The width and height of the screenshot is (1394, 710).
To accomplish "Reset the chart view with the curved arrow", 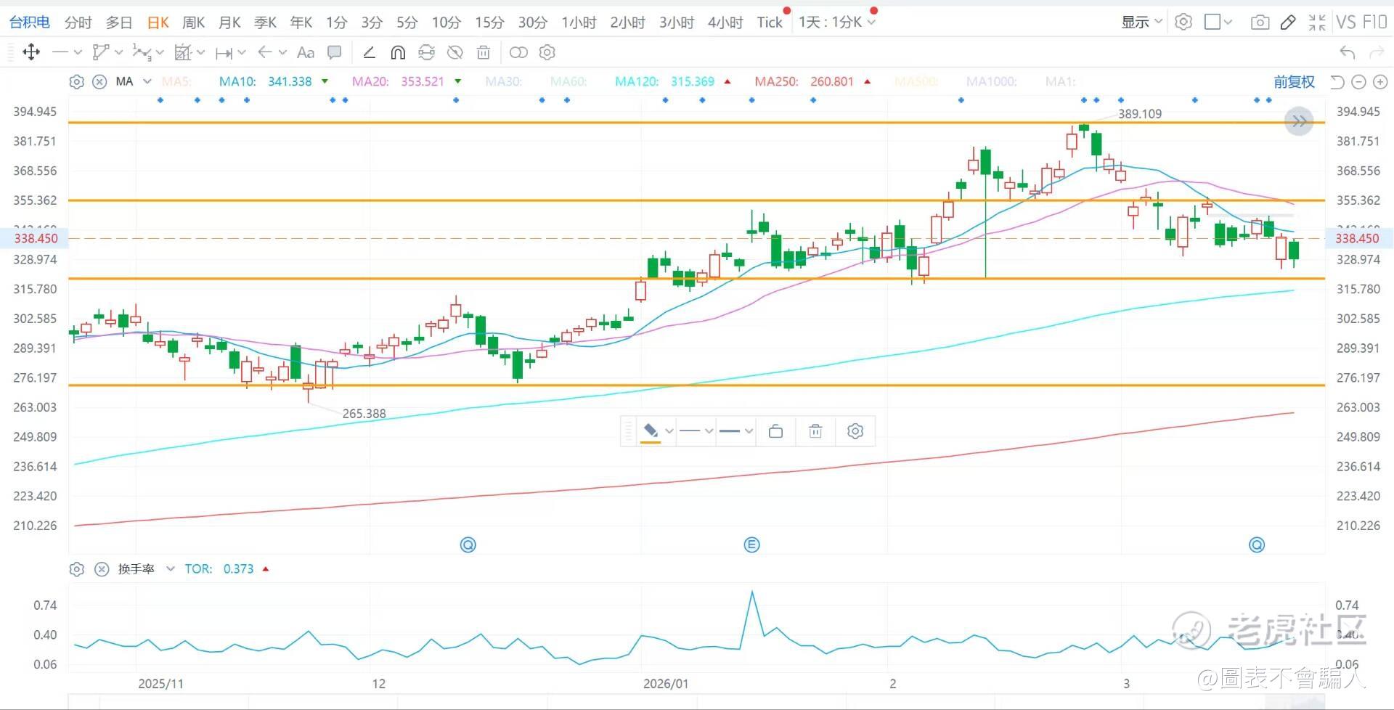I will coord(1337,82).
